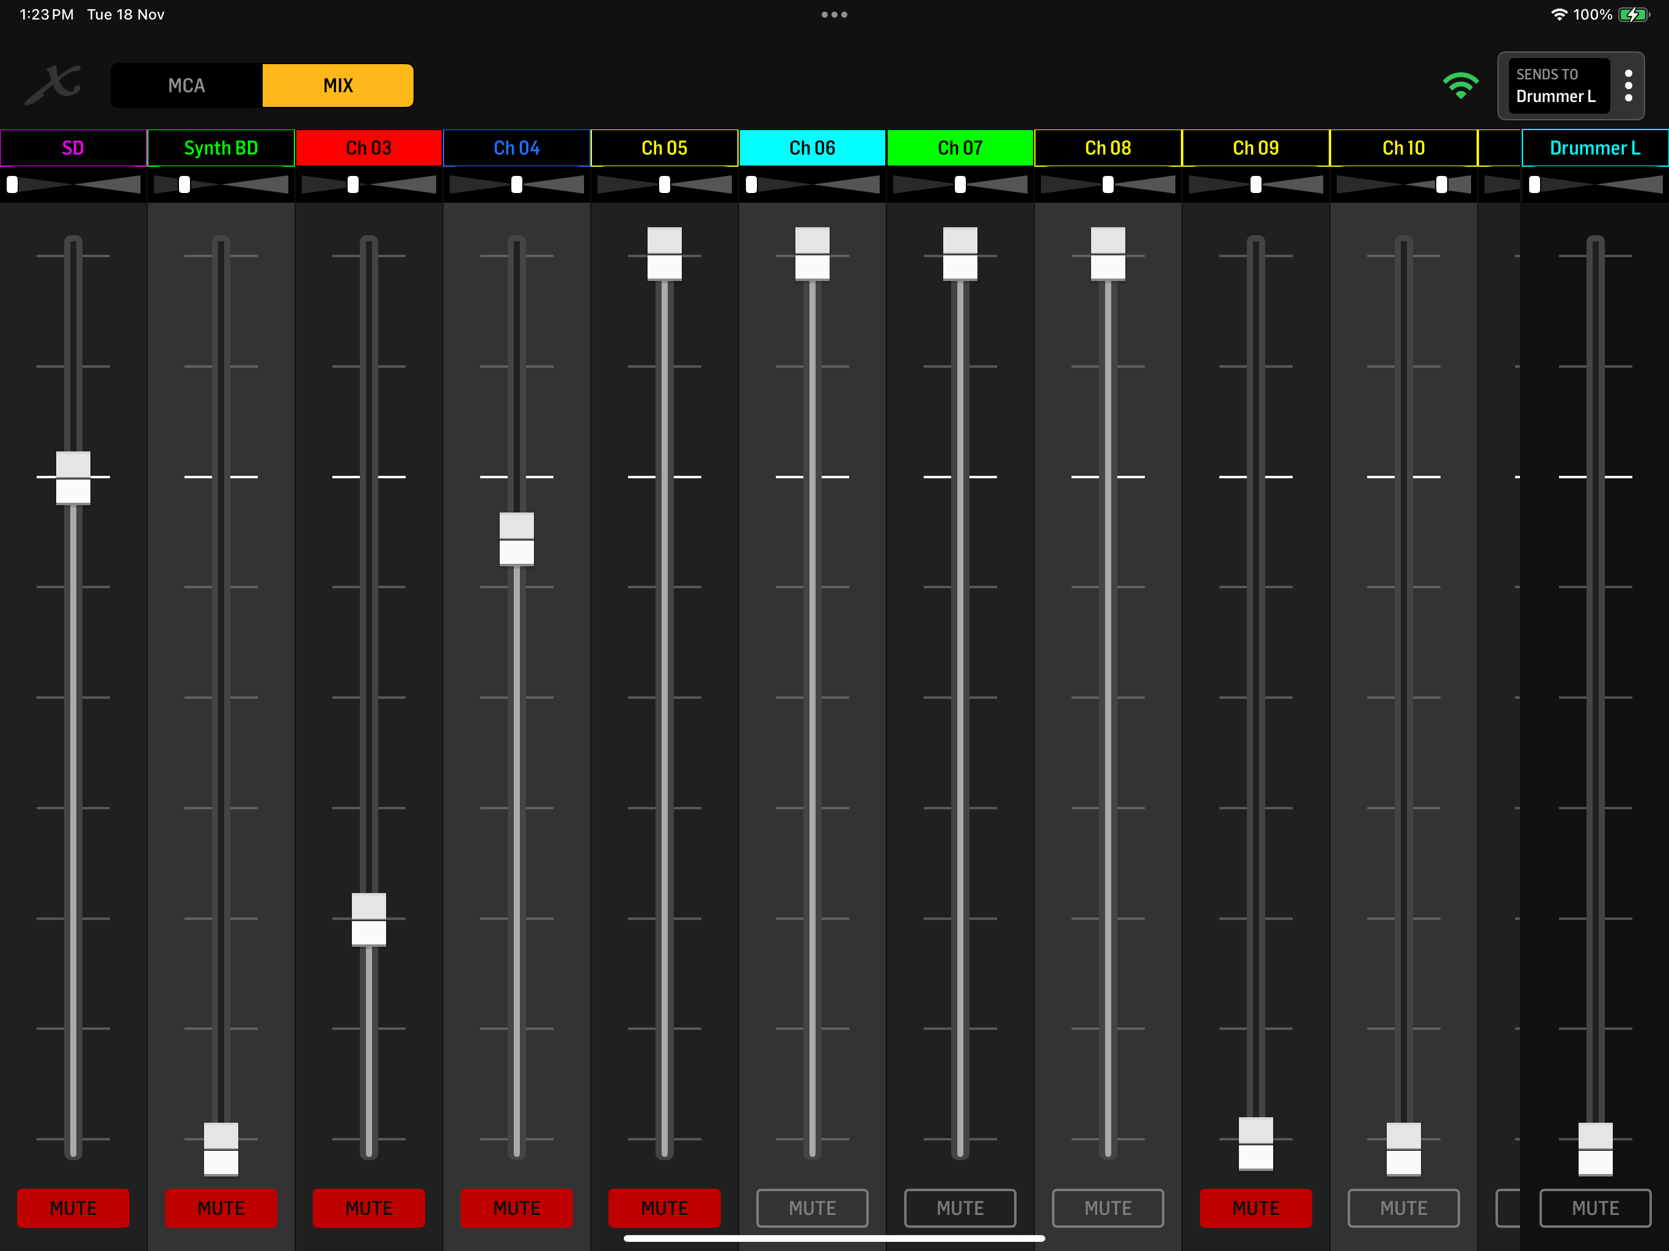This screenshot has width=1669, height=1251.
Task: Click the Ch 03 fader handle
Action: click(x=369, y=920)
